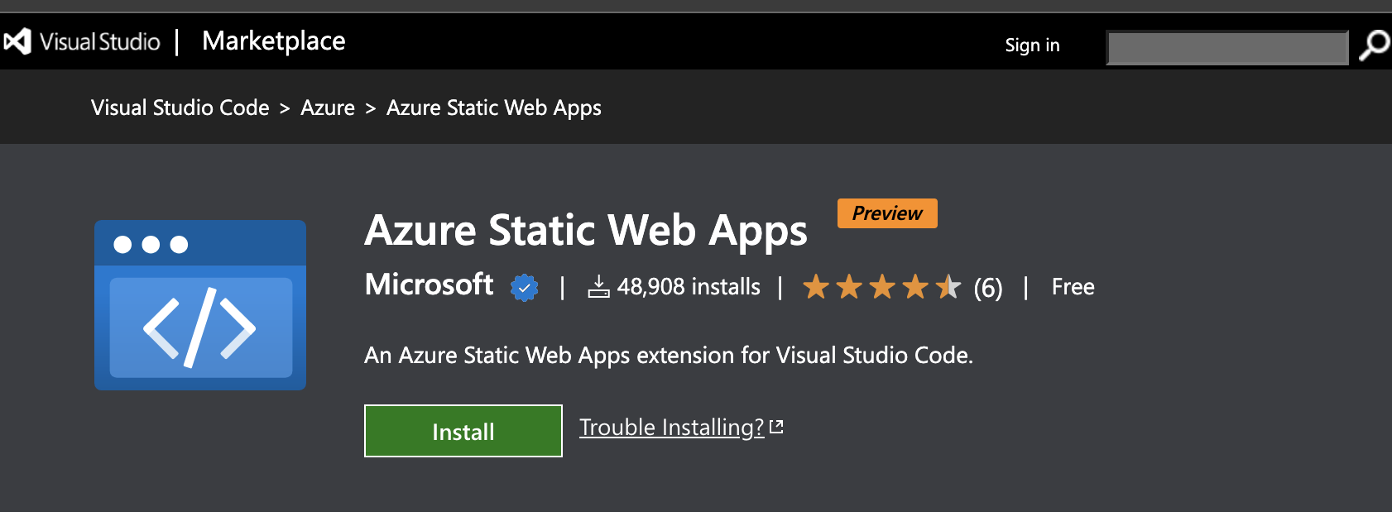Click the search magnifier icon
The height and width of the screenshot is (526, 1392).
[x=1374, y=45]
